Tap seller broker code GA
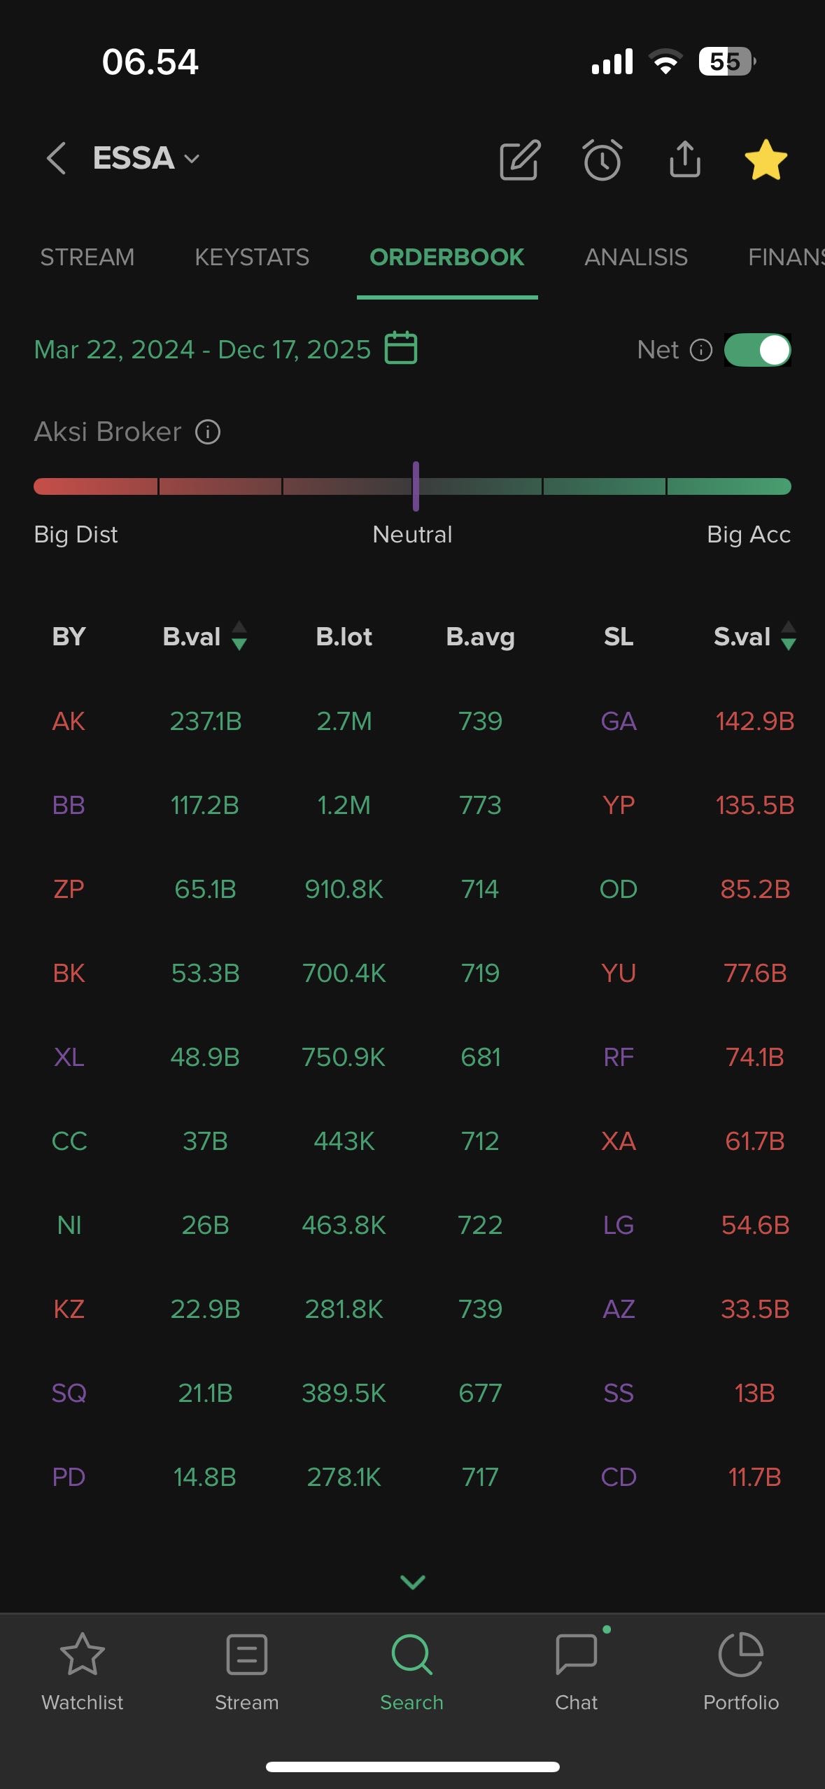Screen dimensions: 825x1789 point(619,722)
